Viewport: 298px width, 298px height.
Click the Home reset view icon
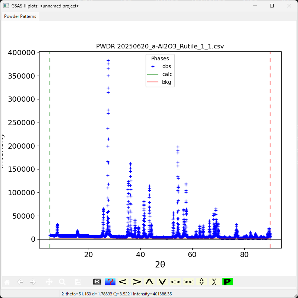[7, 282]
